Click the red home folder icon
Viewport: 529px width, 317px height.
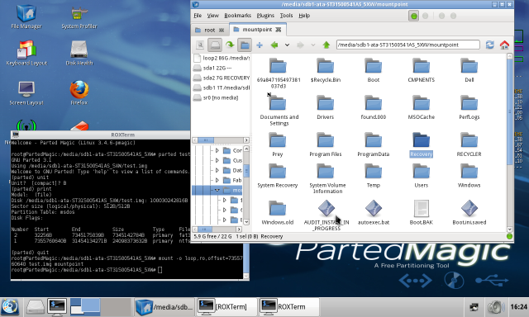pyautogui.click(x=504, y=45)
